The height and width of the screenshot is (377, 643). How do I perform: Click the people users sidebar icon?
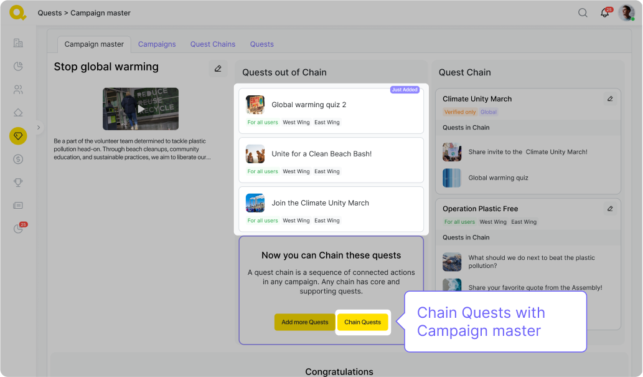point(18,90)
